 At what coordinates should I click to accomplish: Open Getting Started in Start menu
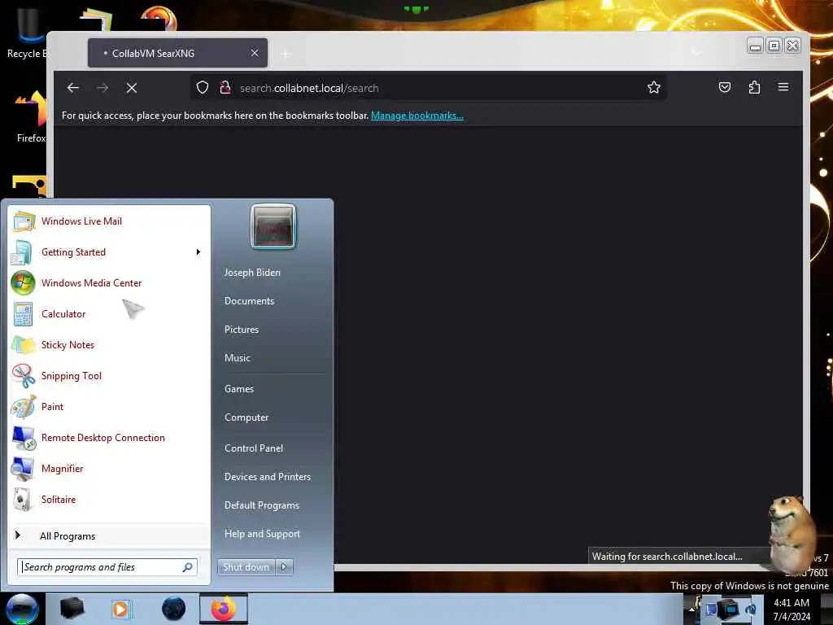pyautogui.click(x=109, y=252)
